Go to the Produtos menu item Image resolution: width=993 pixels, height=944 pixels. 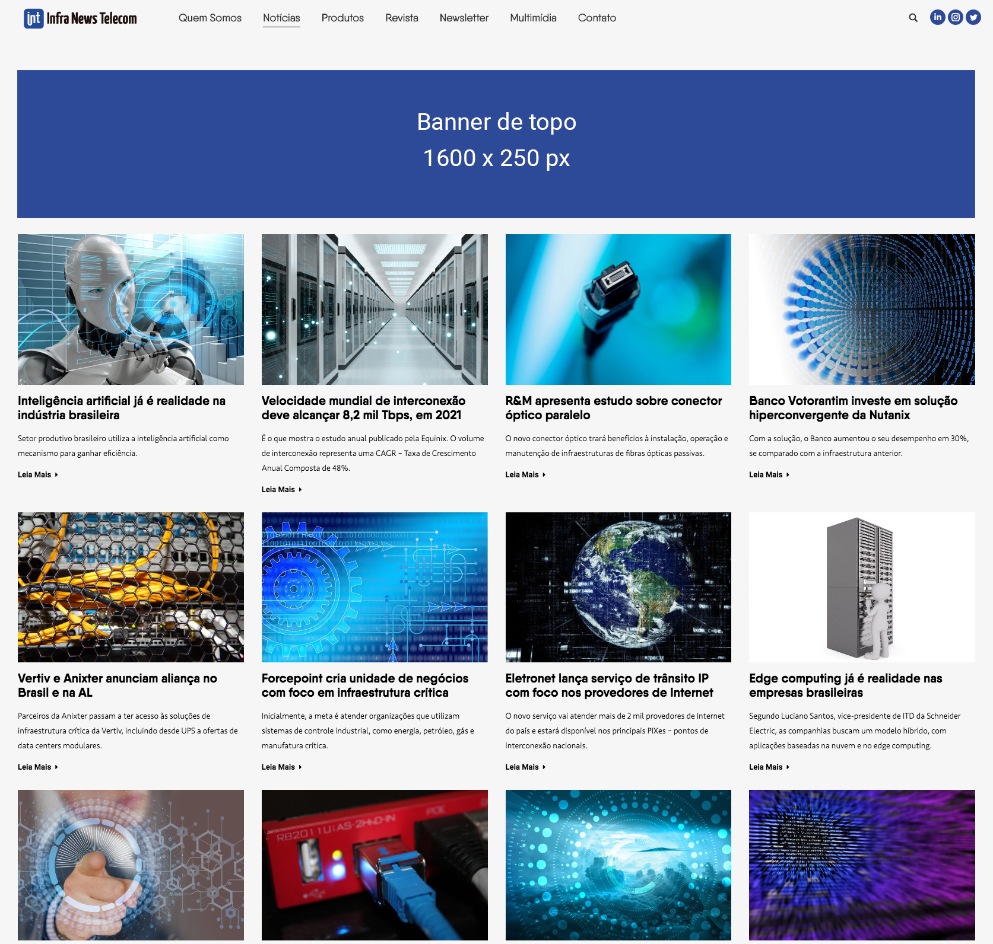[x=342, y=18]
